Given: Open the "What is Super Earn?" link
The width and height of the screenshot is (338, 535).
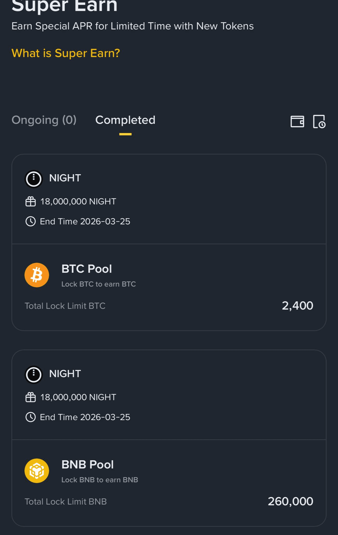Looking at the screenshot, I should tap(66, 53).
